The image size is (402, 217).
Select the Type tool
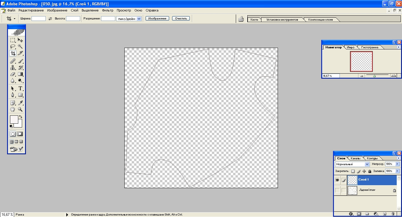[20, 88]
